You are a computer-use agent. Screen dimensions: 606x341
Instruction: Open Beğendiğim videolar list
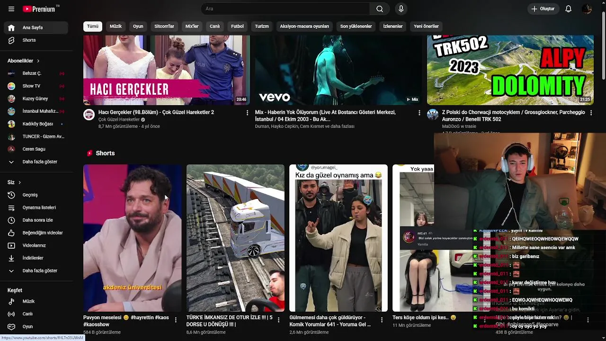click(36, 233)
